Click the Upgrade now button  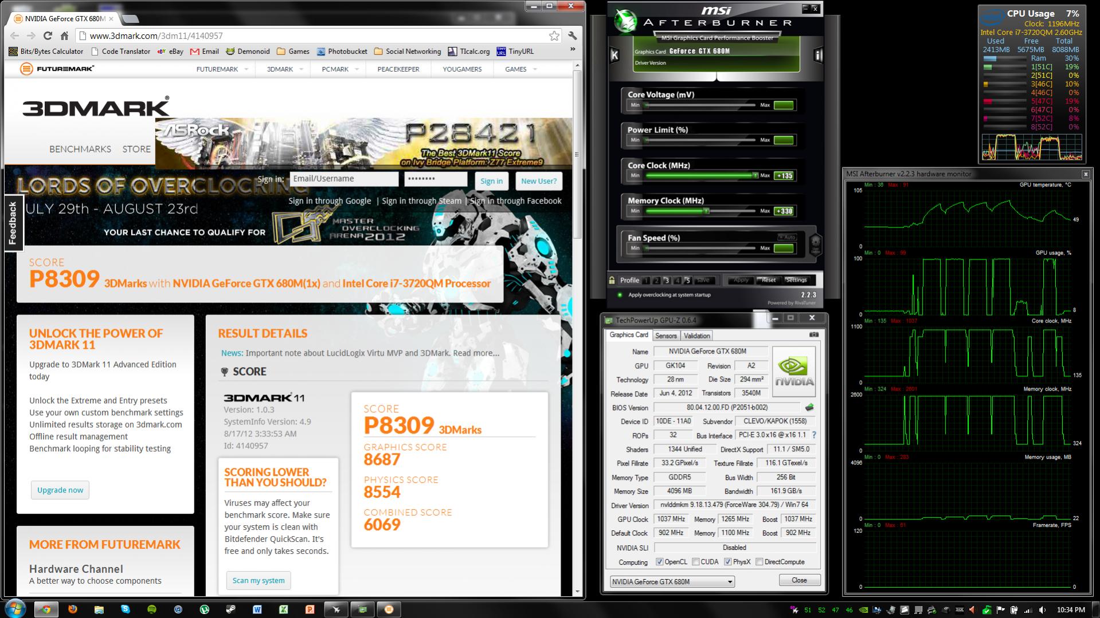click(60, 490)
